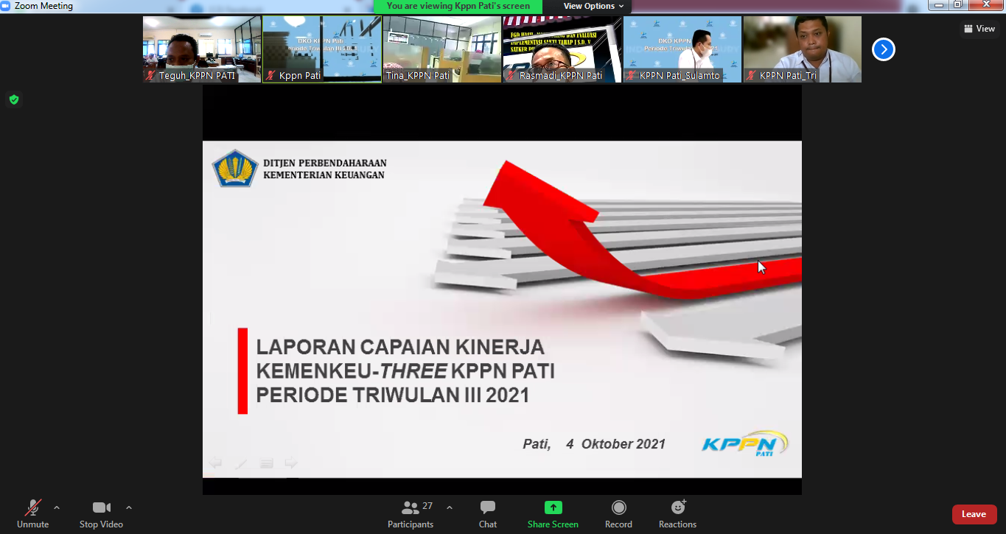Click the KPPN Pati logo on slide
The width and height of the screenshot is (1006, 534).
(x=744, y=444)
